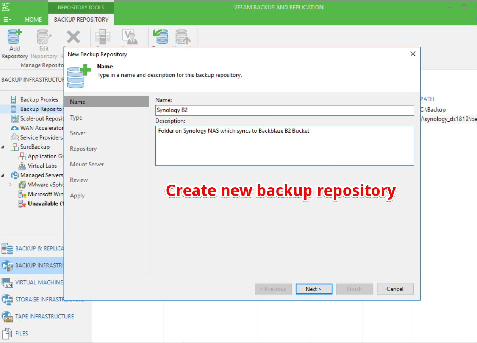The height and width of the screenshot is (343, 477).
Task: Click the Upgrade repository icon in ribbon
Action: (x=183, y=37)
